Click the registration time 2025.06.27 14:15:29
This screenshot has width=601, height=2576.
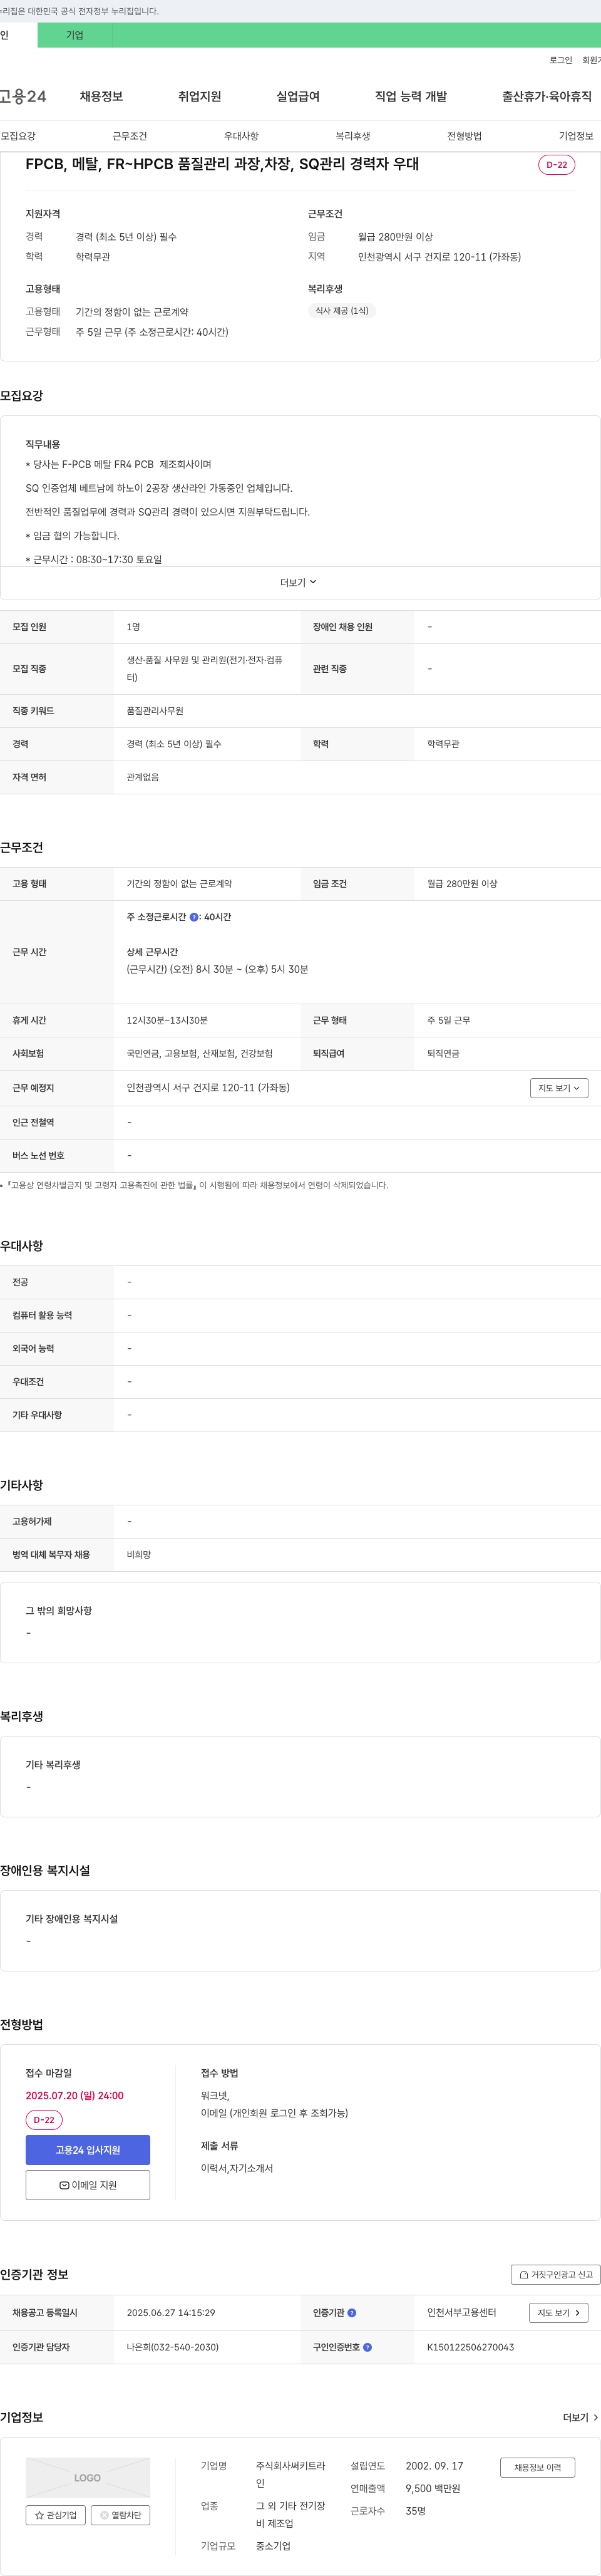point(171,2313)
